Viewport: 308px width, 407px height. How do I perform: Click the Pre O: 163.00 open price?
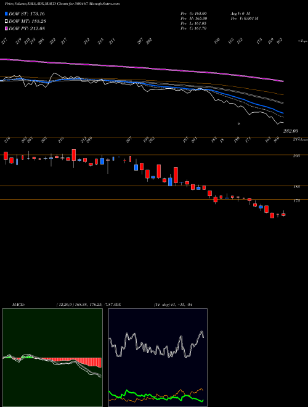click(x=193, y=14)
